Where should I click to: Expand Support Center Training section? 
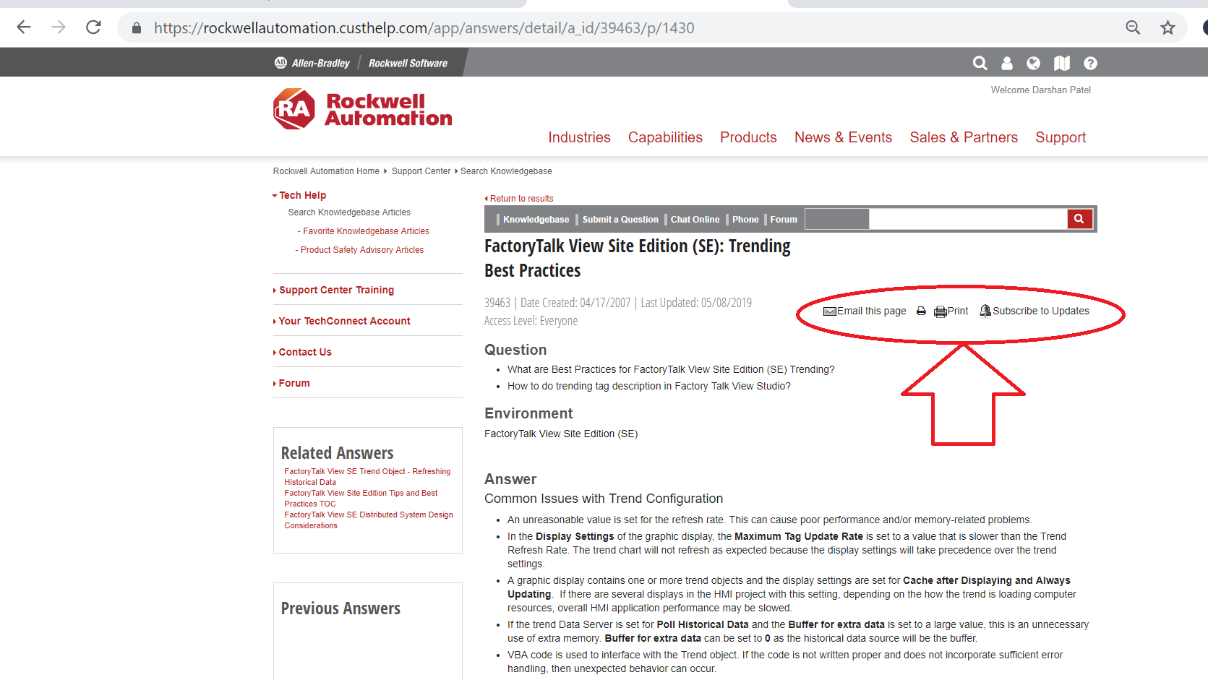click(336, 290)
